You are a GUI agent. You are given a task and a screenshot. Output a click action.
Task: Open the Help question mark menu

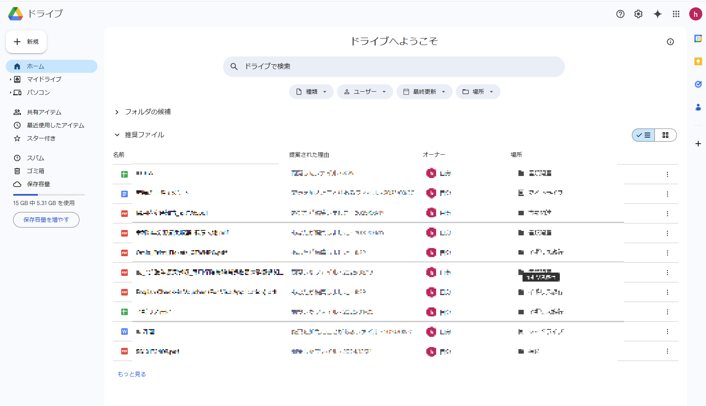(x=620, y=14)
